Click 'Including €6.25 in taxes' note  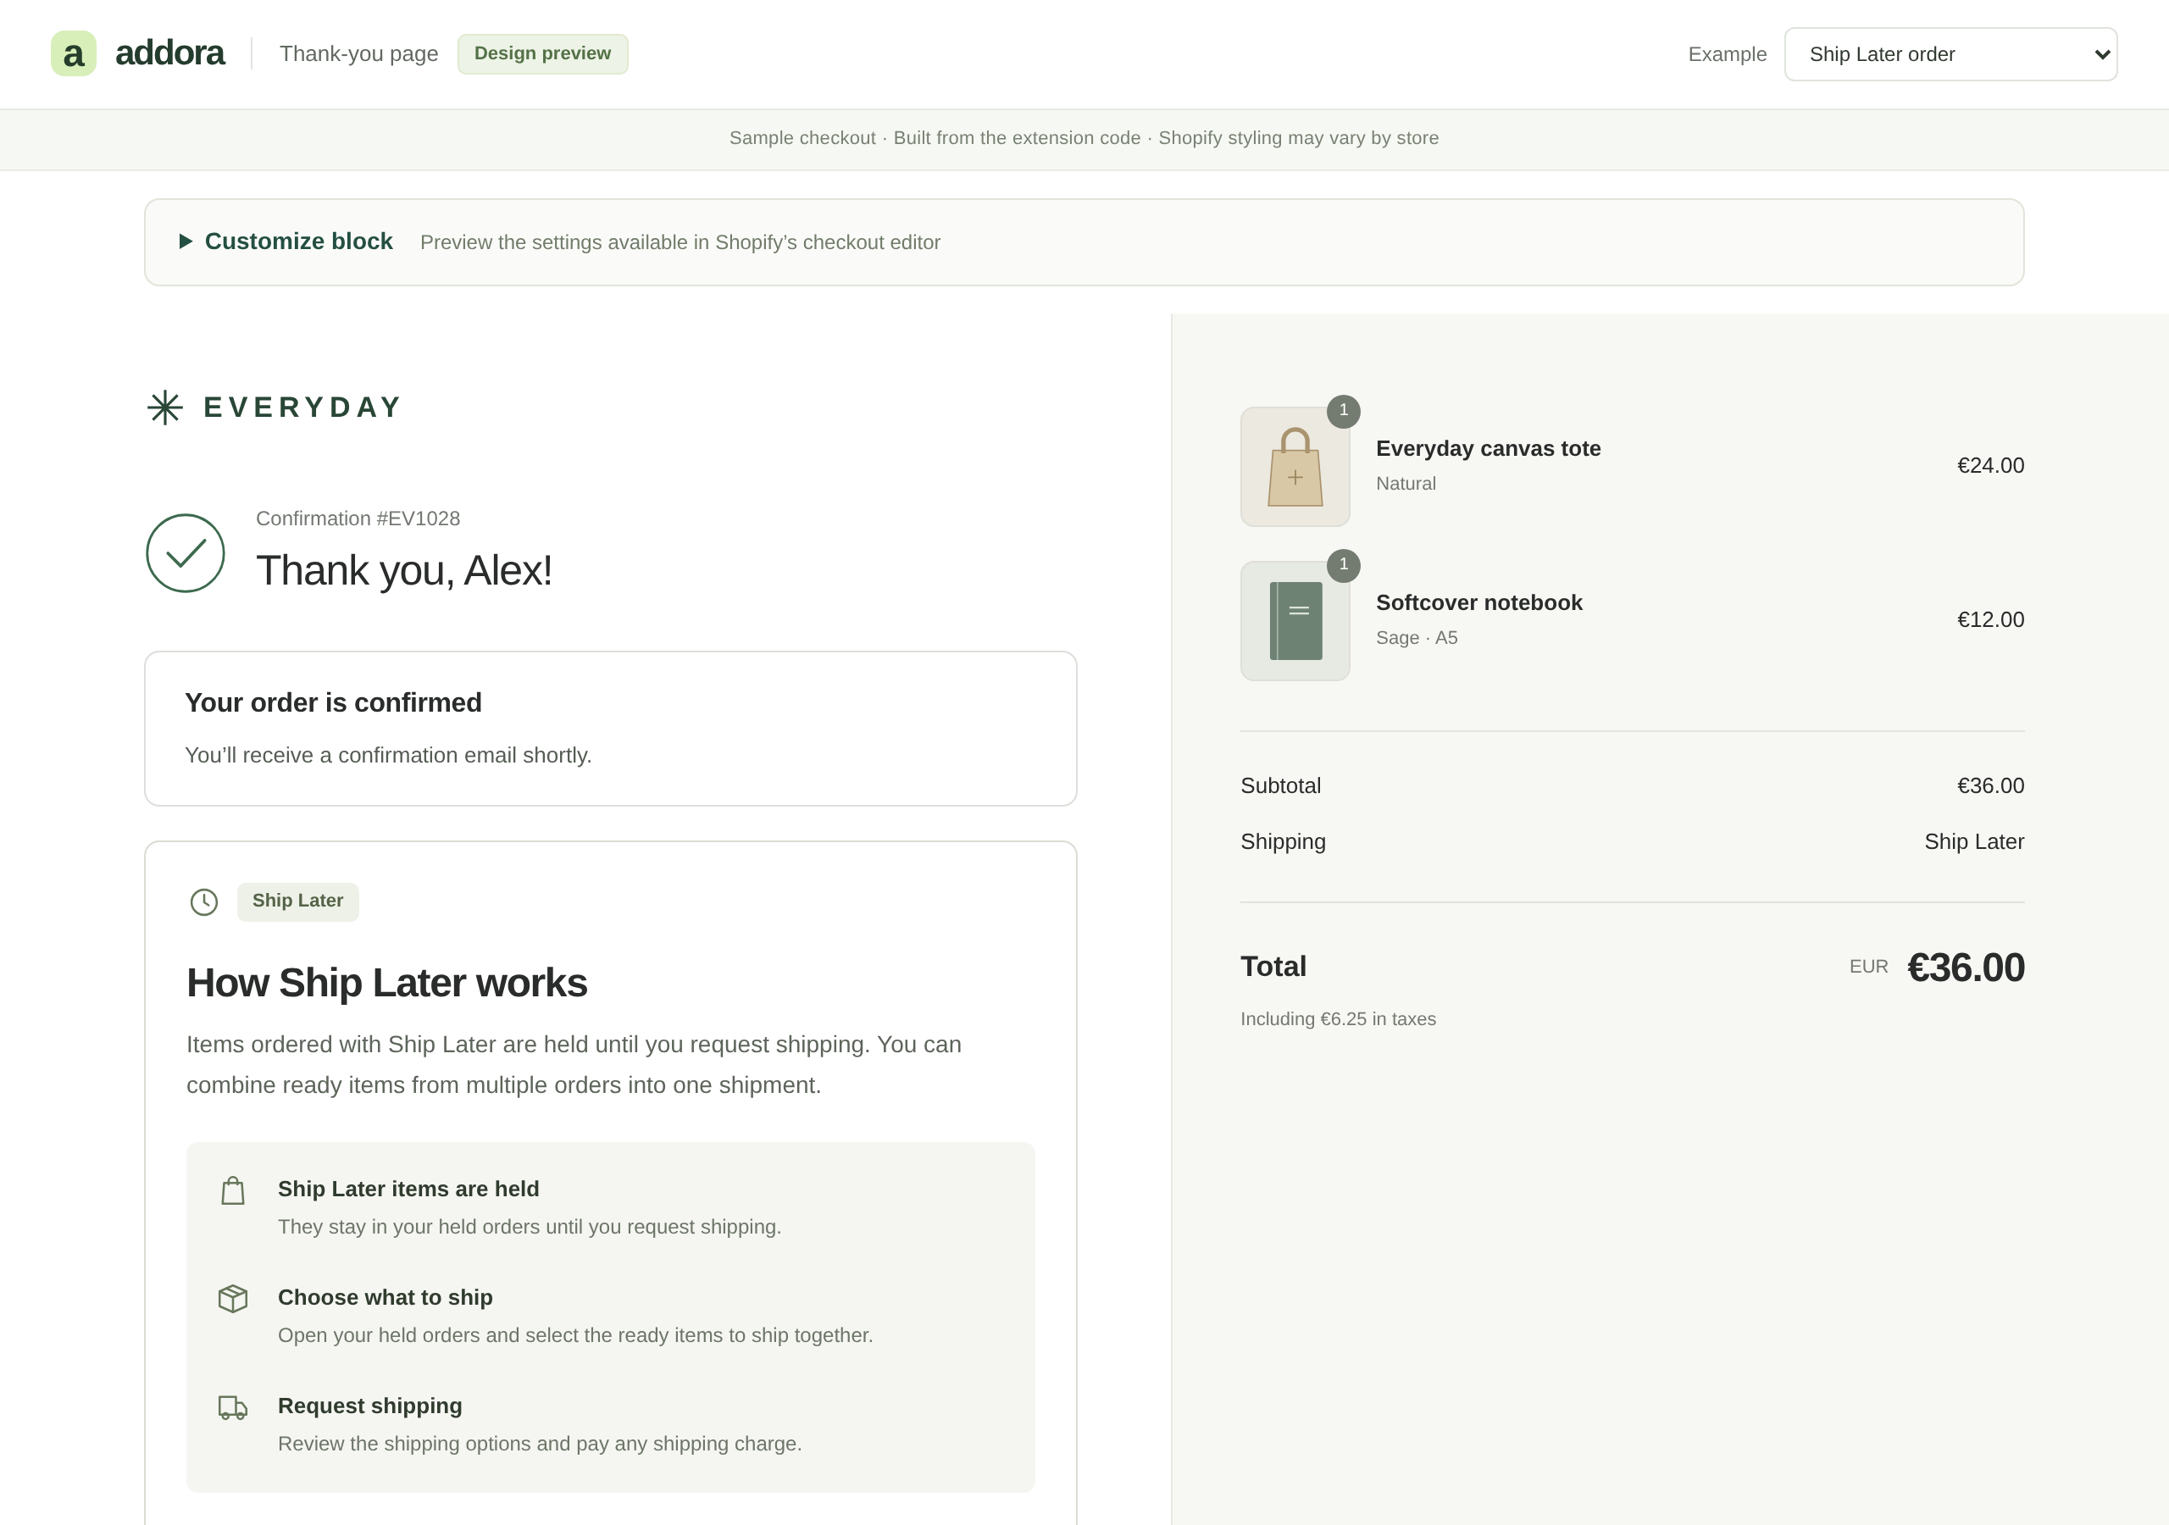tap(1338, 1019)
